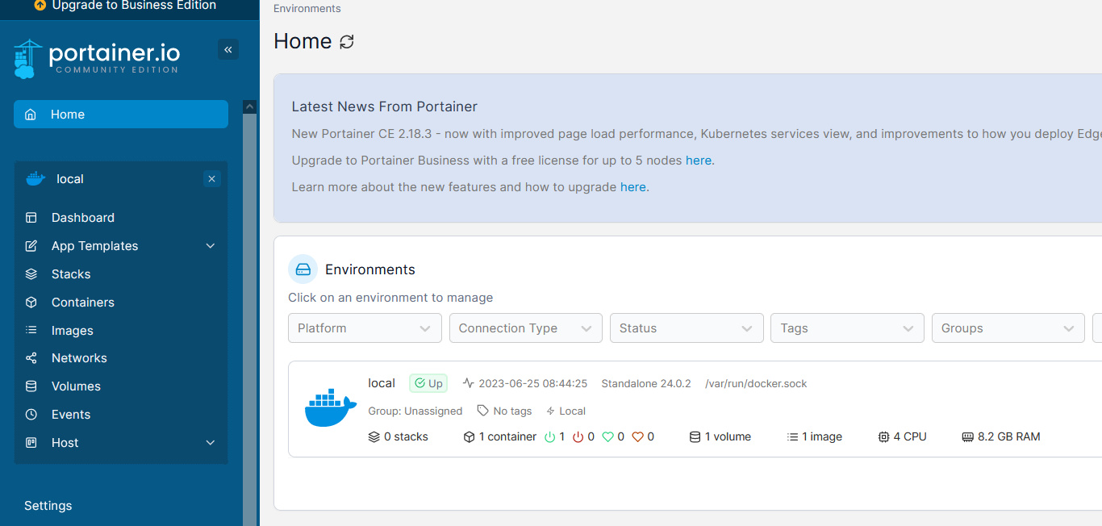Click the green Up status badge
This screenshot has height=526, width=1102.
(x=428, y=383)
